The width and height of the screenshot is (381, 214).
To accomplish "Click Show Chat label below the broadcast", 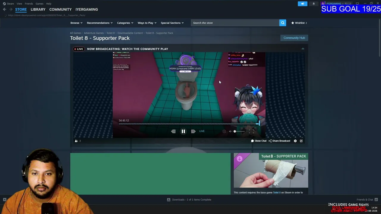I will 260,141.
